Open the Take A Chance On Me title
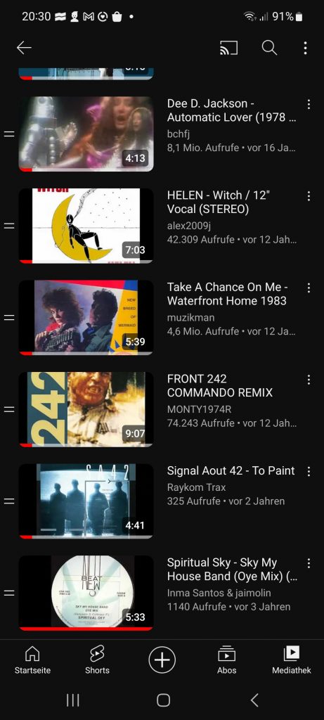324x720 pixels. (227, 294)
